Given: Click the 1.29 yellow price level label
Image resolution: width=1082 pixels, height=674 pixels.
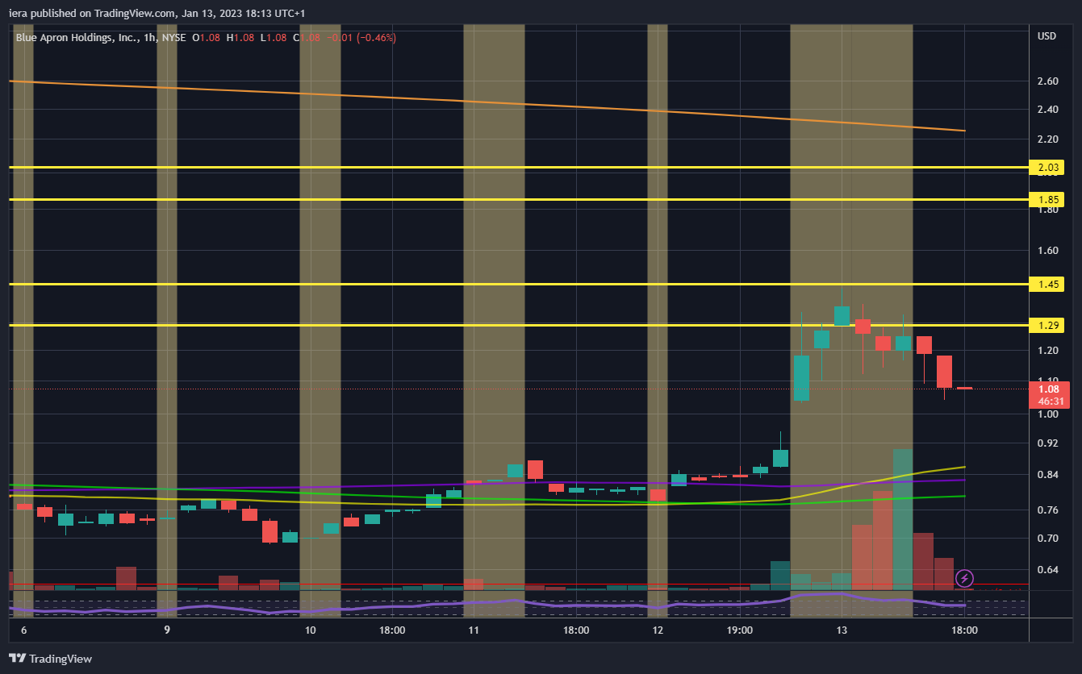Looking at the screenshot, I should coord(1047,325).
